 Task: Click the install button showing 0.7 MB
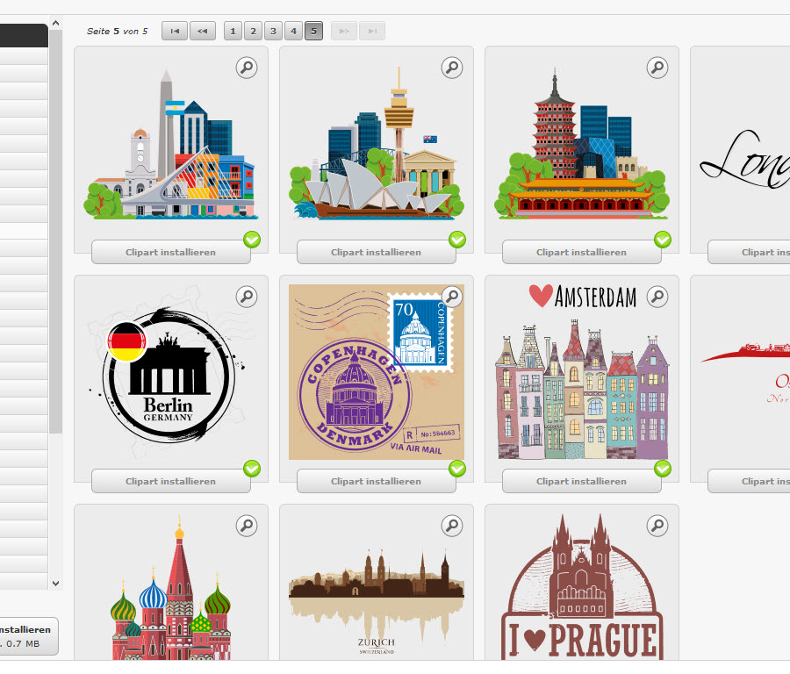(29, 636)
